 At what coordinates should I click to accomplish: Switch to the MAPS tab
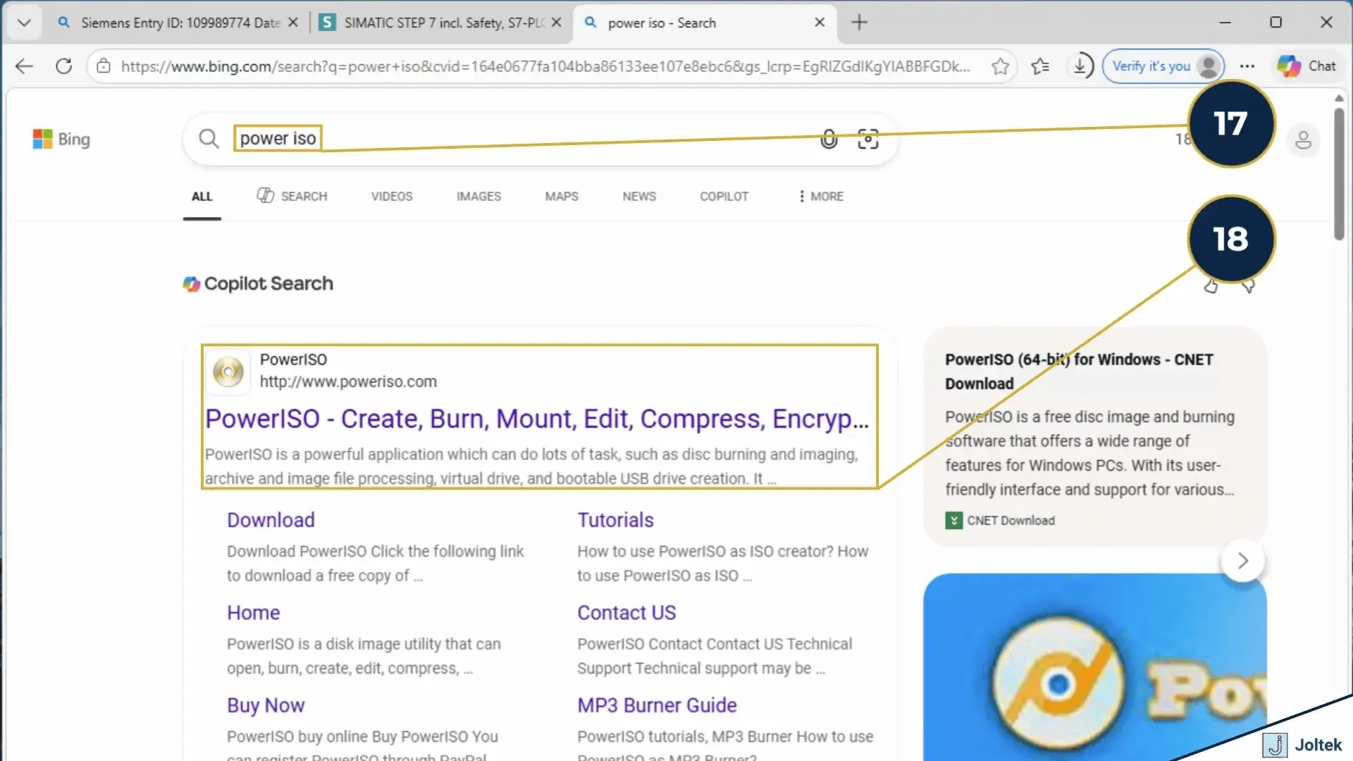(562, 197)
